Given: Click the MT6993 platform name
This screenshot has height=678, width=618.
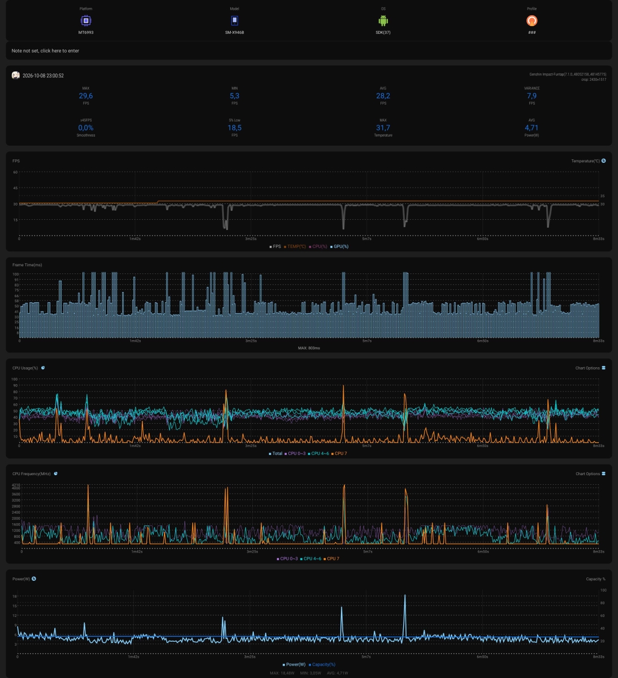Looking at the screenshot, I should click(x=85, y=32).
